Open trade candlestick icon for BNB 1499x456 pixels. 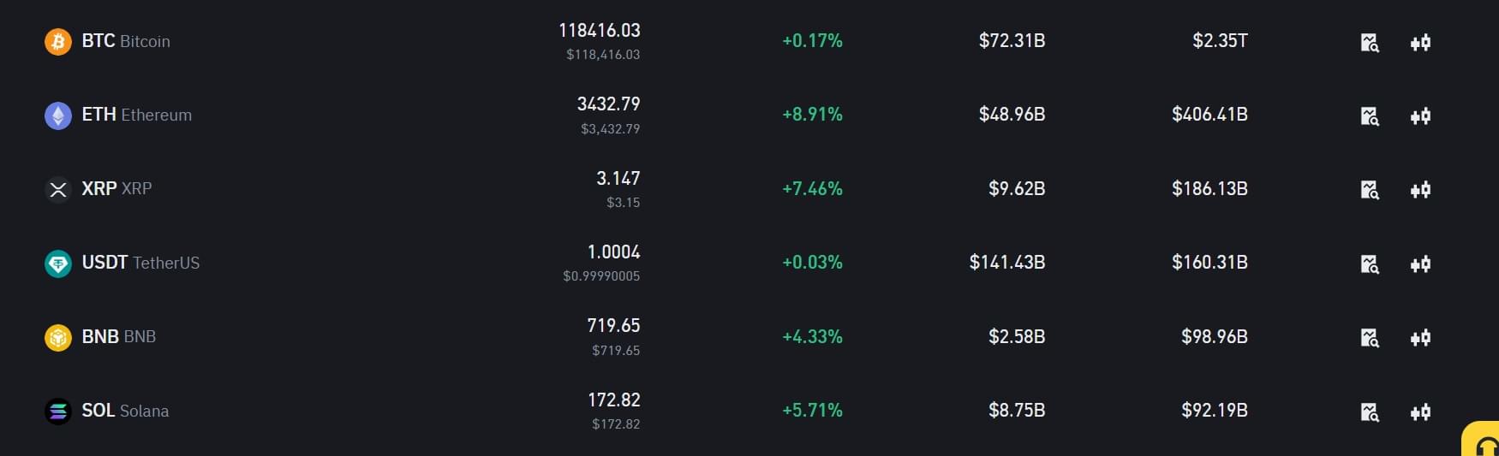pos(1420,337)
